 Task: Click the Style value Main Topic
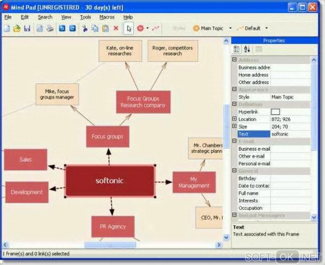click(290, 97)
